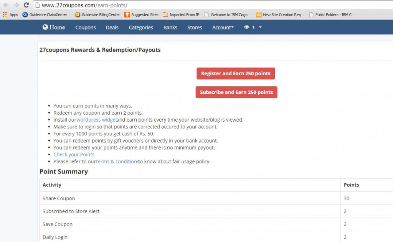
Task: Click Register and Earn 250 points button
Action: pos(236,73)
